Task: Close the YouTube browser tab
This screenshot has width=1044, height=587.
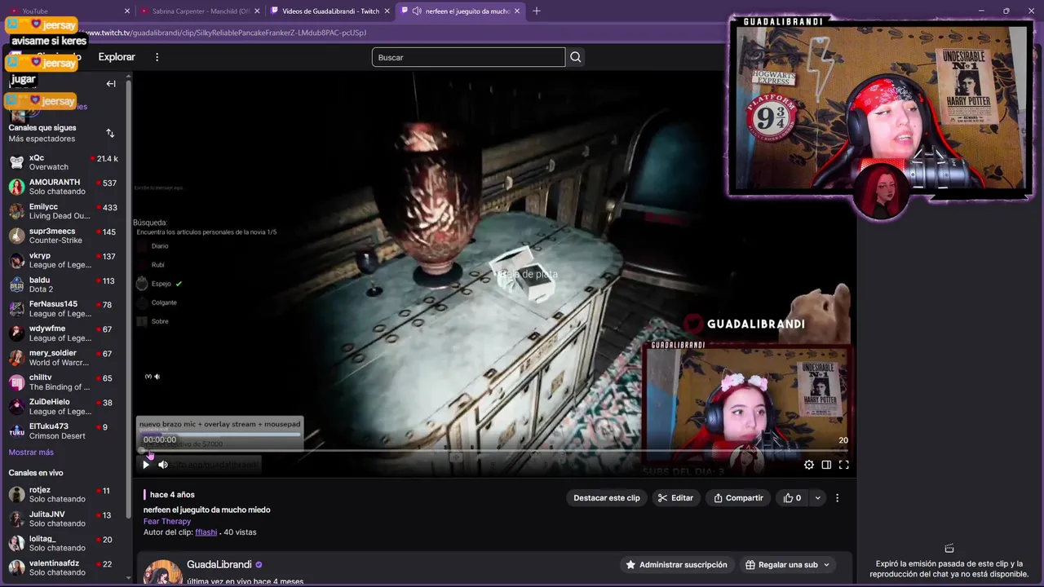Action: [126, 11]
